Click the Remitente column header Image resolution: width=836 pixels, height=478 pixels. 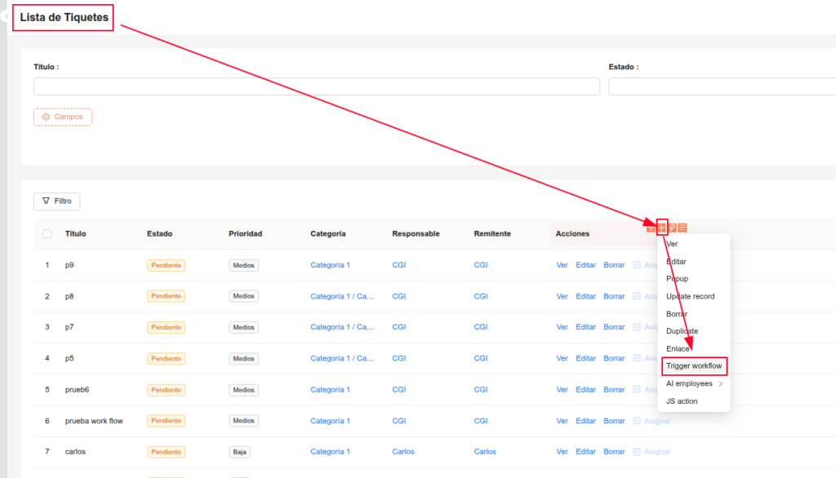pyautogui.click(x=492, y=233)
